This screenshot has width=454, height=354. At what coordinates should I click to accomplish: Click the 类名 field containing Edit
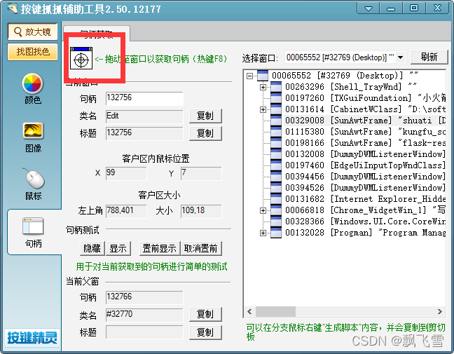[x=144, y=116]
